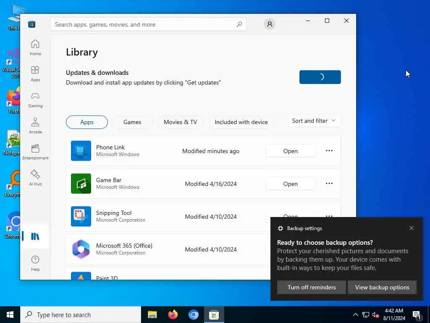Click the taskbar clock and date
This screenshot has width=430, height=323.
click(x=394, y=315)
